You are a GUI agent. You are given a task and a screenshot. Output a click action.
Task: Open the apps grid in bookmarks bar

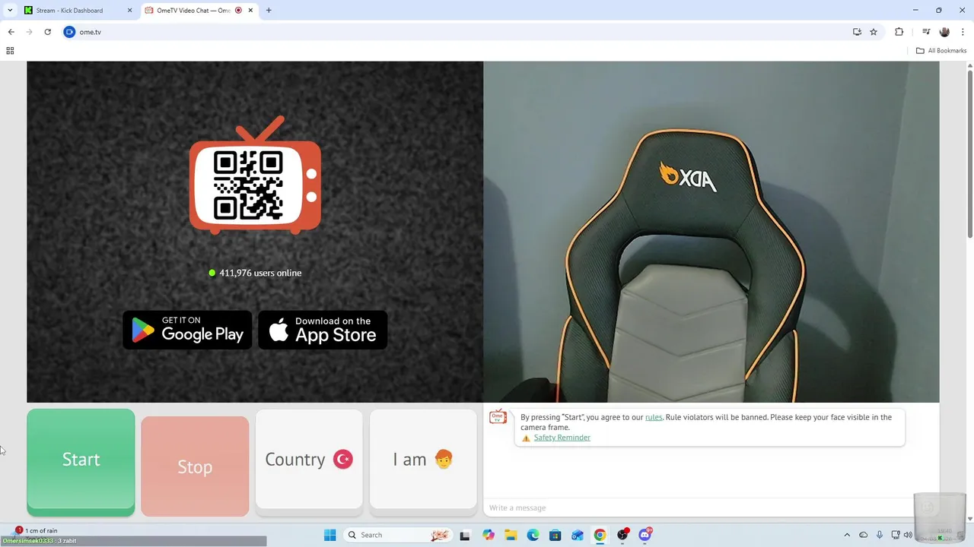(x=10, y=51)
